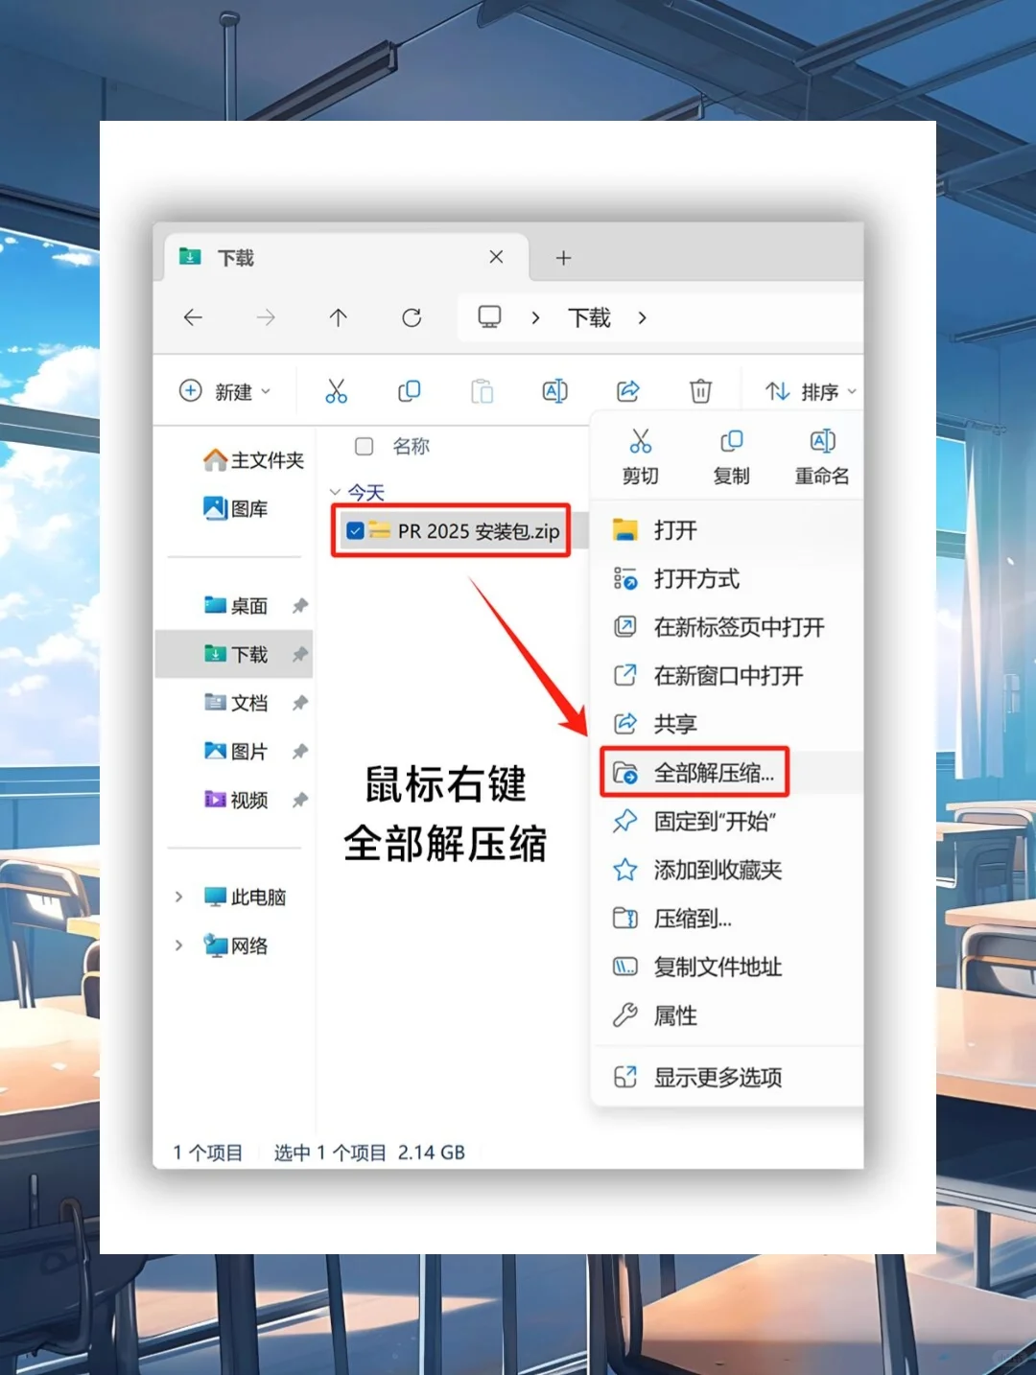Select the Copy icon in the toolbar
The width and height of the screenshot is (1036, 1375).
(409, 390)
